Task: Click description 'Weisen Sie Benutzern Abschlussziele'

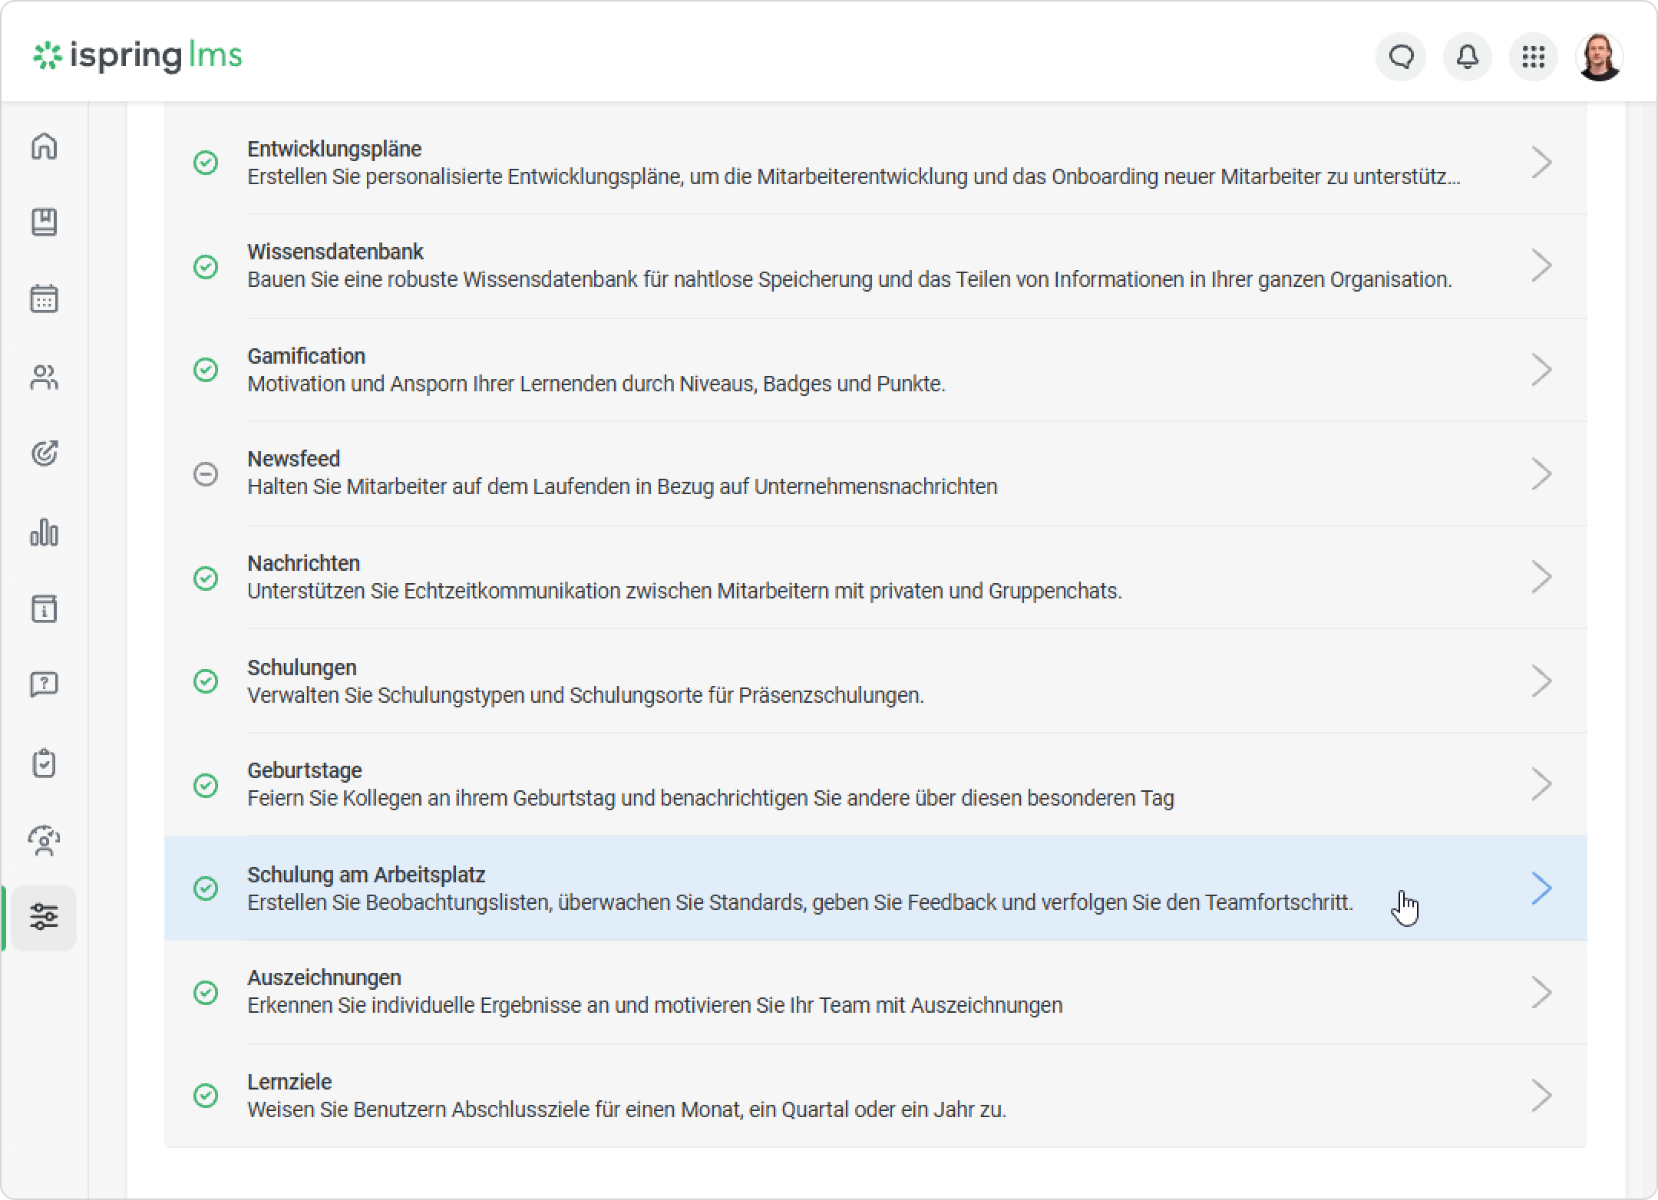Action: [x=626, y=1109]
